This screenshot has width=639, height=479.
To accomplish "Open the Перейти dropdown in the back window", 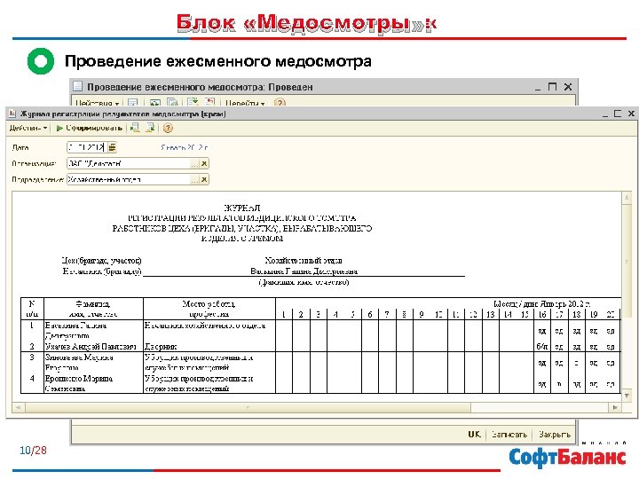I will 245,103.
